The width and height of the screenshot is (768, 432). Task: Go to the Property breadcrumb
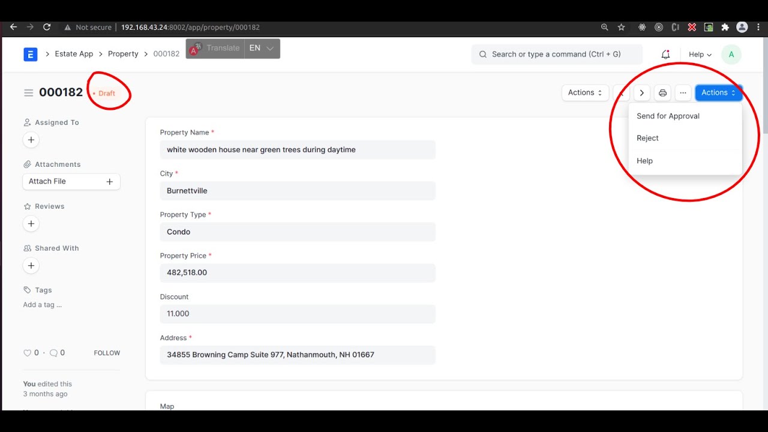point(123,54)
